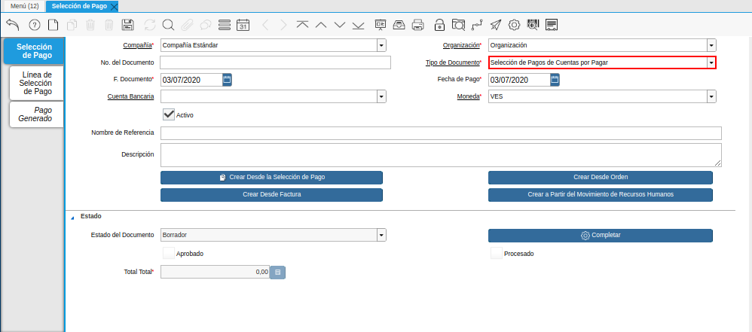Image resolution: width=752 pixels, height=332 pixels.
Task: Click the Crear Desde Orden button
Action: (601, 177)
